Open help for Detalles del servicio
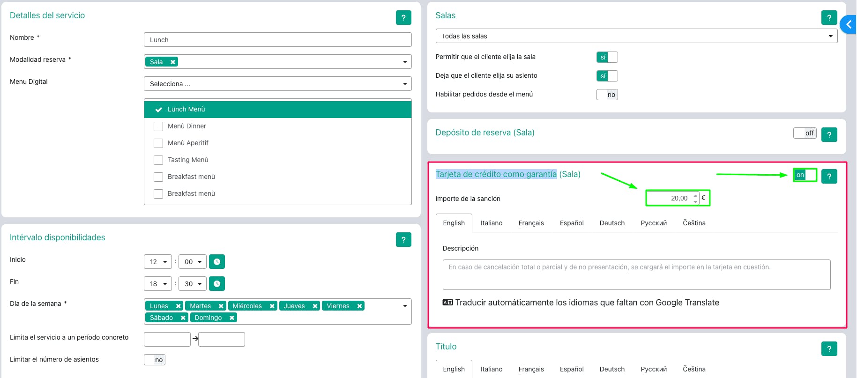The width and height of the screenshot is (857, 378). click(x=403, y=18)
